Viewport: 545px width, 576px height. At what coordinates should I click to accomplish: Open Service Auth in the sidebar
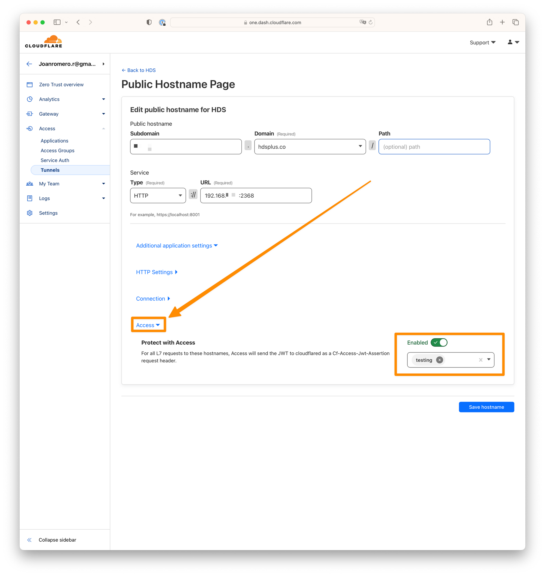(55, 160)
